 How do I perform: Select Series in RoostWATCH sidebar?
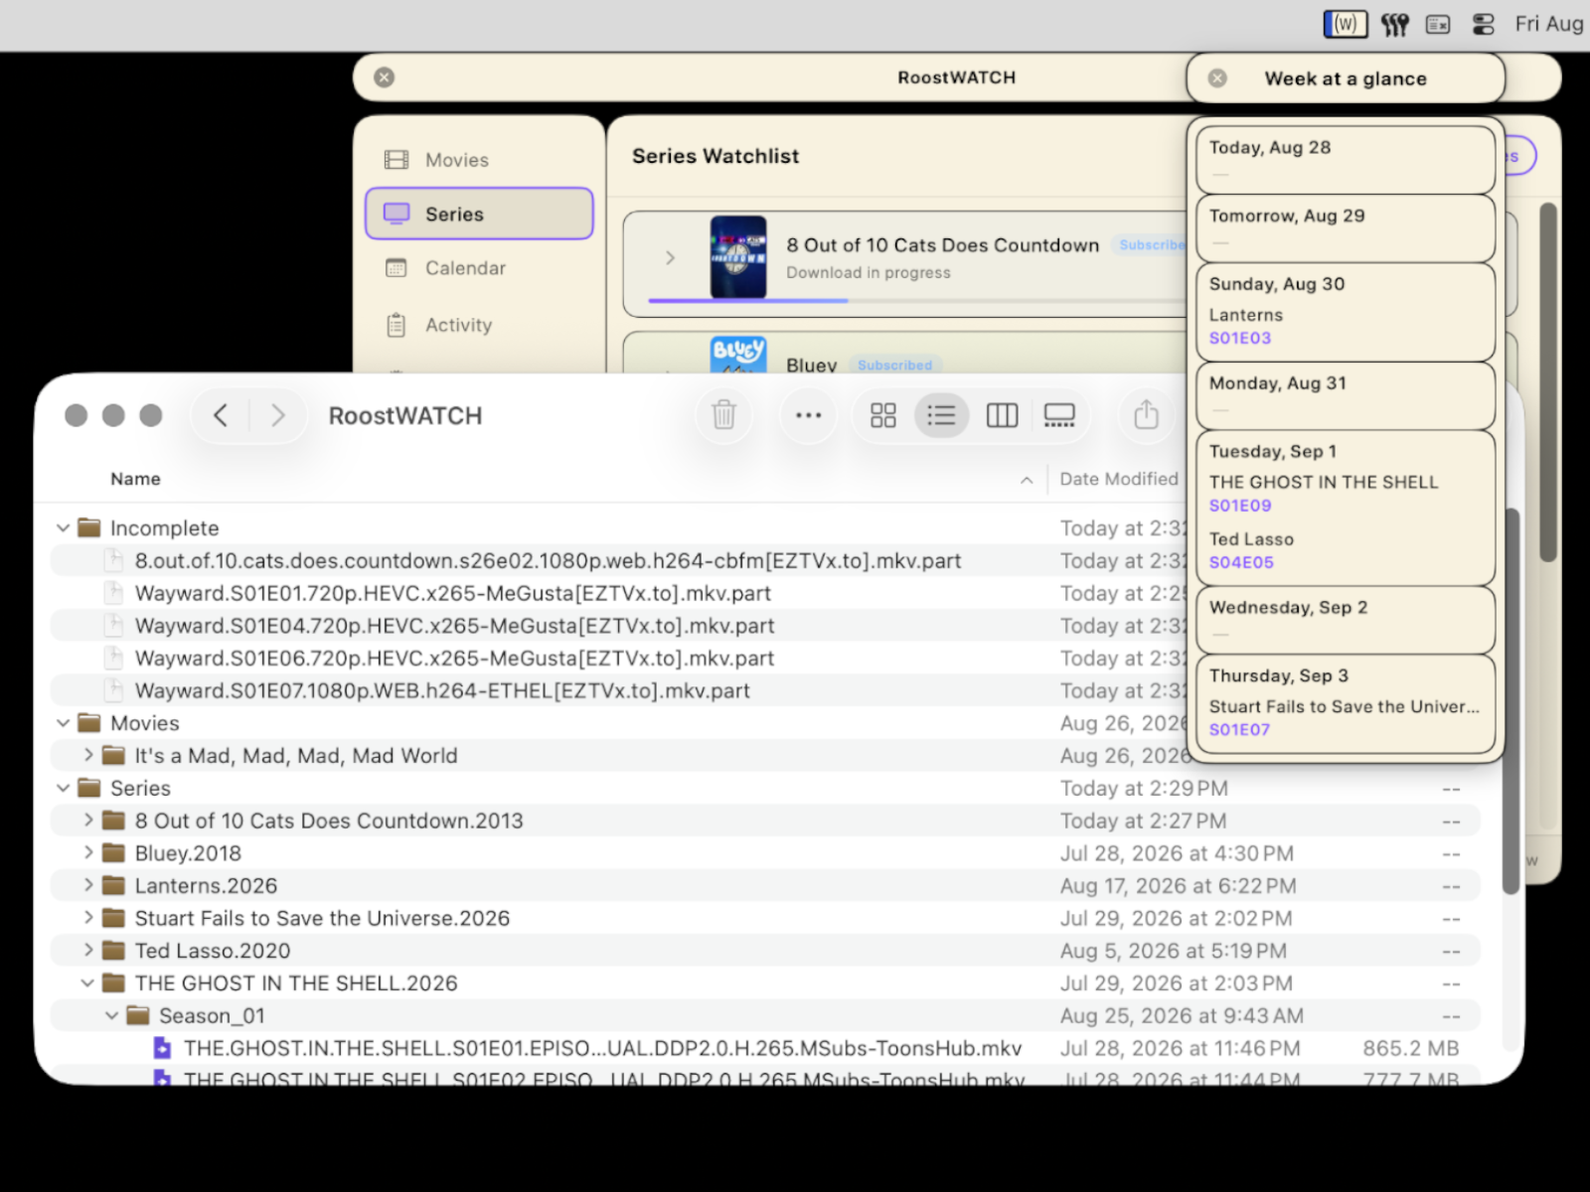coord(479,214)
